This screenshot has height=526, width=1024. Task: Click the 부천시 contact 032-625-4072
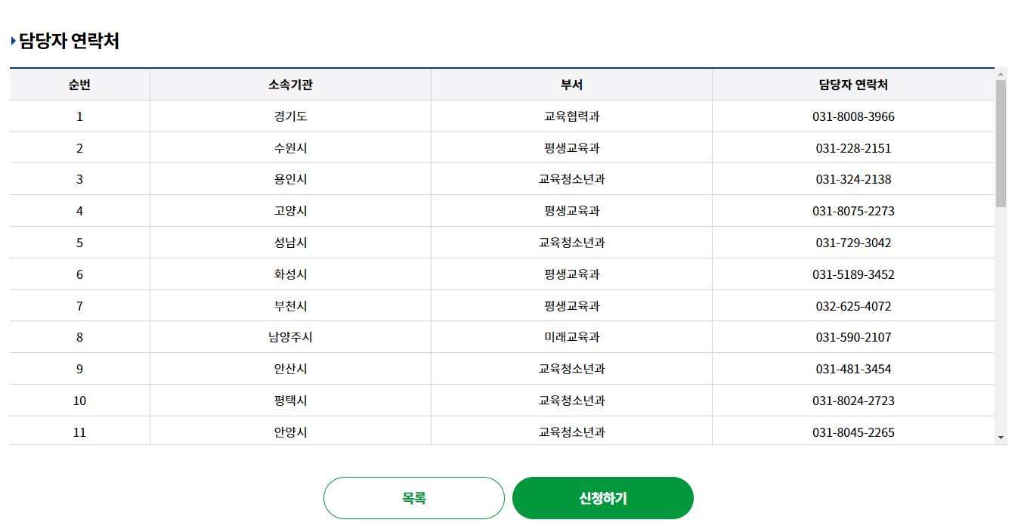tap(853, 306)
